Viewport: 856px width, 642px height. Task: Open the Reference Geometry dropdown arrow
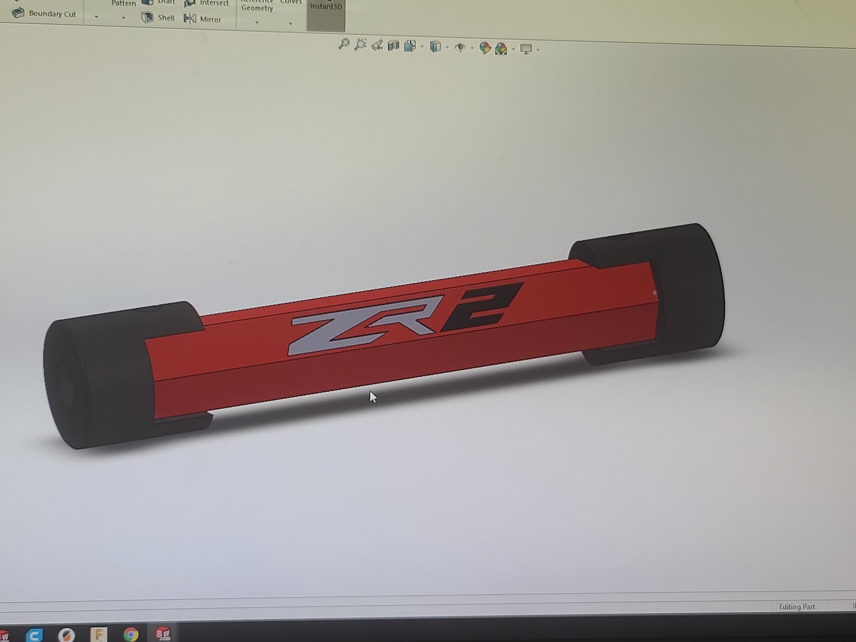pos(257,23)
